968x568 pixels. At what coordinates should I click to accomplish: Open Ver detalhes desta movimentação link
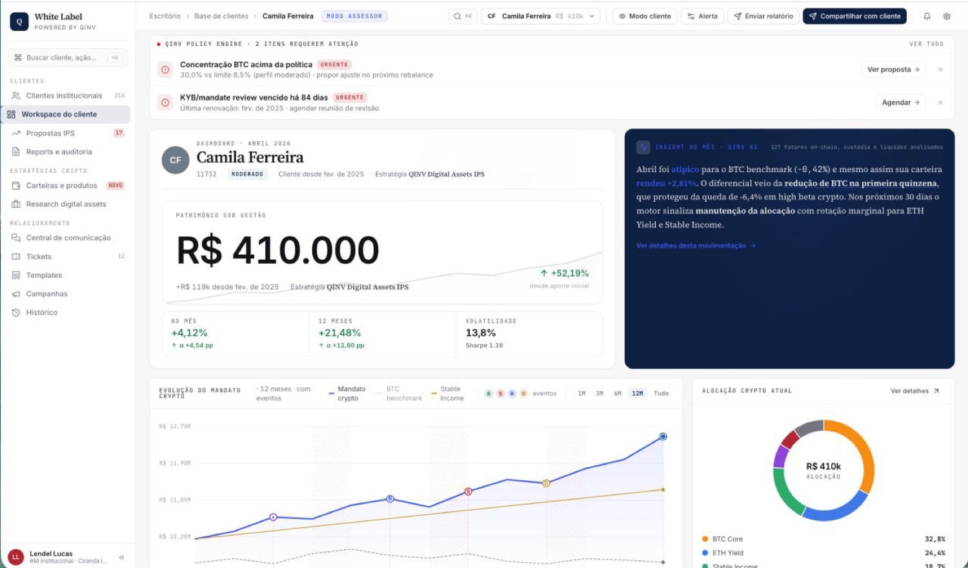[x=696, y=246]
